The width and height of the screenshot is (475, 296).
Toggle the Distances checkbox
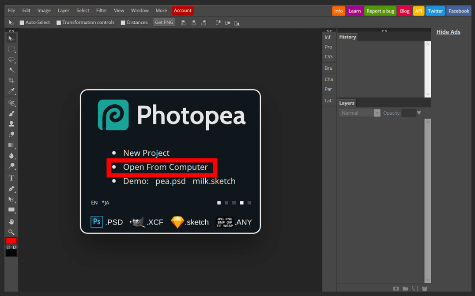(122, 22)
